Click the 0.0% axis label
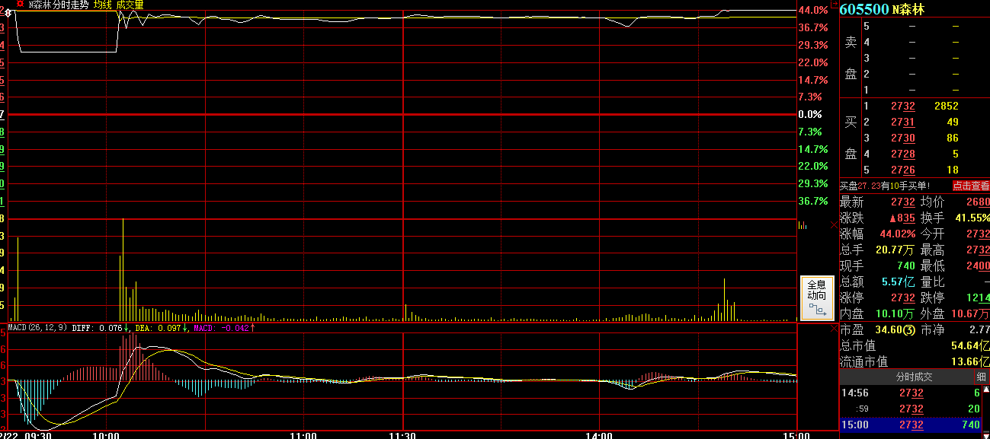Image resolution: width=990 pixels, height=439 pixels. click(x=810, y=114)
